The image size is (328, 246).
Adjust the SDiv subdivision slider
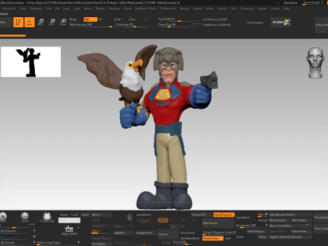click(x=102, y=231)
